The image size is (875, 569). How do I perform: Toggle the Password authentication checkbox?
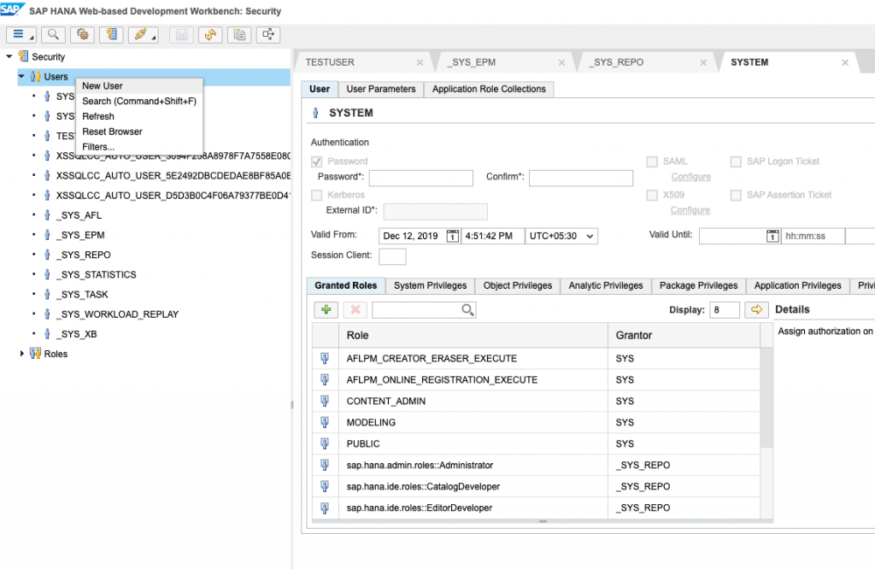coord(316,161)
